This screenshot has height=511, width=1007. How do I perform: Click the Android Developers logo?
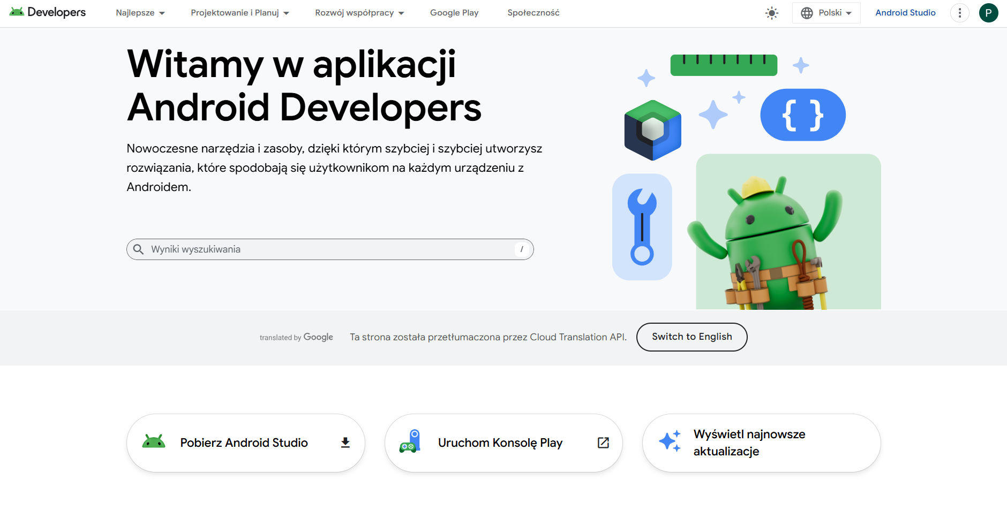pos(48,12)
